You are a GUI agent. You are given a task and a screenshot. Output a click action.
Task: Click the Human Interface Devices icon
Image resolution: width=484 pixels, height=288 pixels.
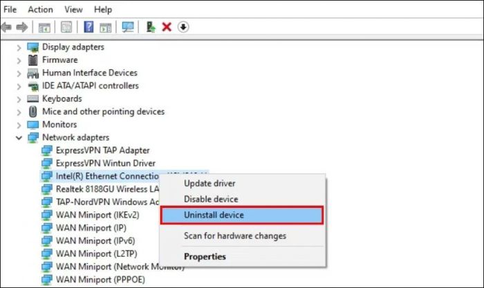(32, 73)
